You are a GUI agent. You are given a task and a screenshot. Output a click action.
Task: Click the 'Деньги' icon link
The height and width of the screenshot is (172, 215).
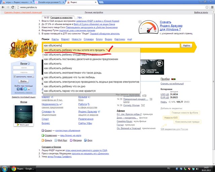[47, 140]
